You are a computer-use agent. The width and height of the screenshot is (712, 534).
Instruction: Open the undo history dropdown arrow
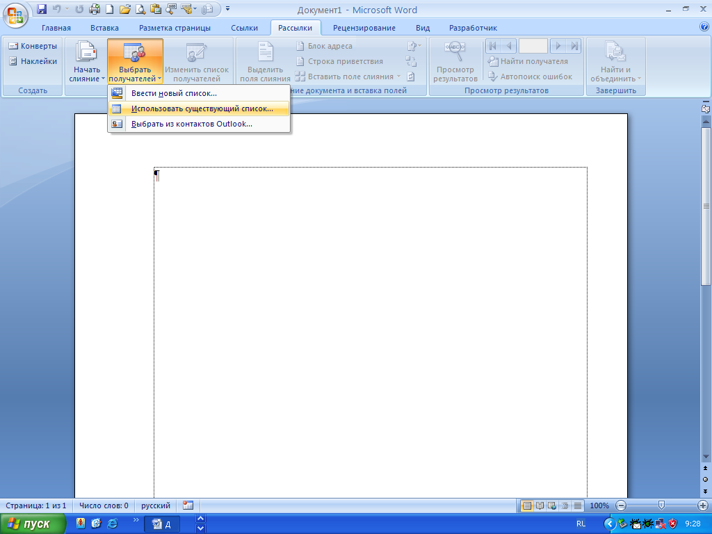click(67, 8)
